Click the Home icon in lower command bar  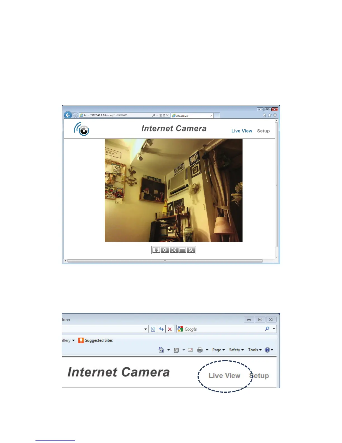point(161,350)
